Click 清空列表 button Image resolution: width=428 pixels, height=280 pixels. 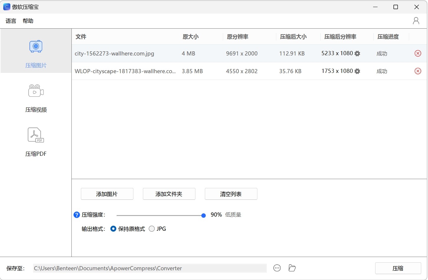click(x=231, y=194)
